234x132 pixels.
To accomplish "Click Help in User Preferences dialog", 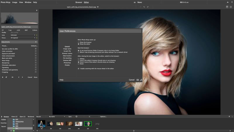I will (61, 80).
